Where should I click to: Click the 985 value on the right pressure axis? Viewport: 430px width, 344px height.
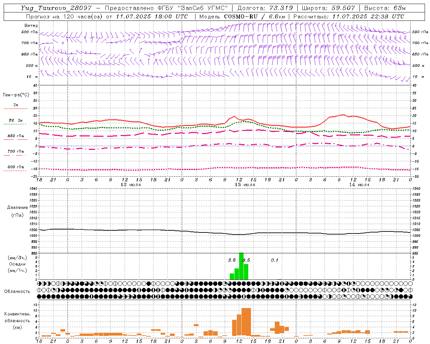pyautogui.click(x=415, y=253)
